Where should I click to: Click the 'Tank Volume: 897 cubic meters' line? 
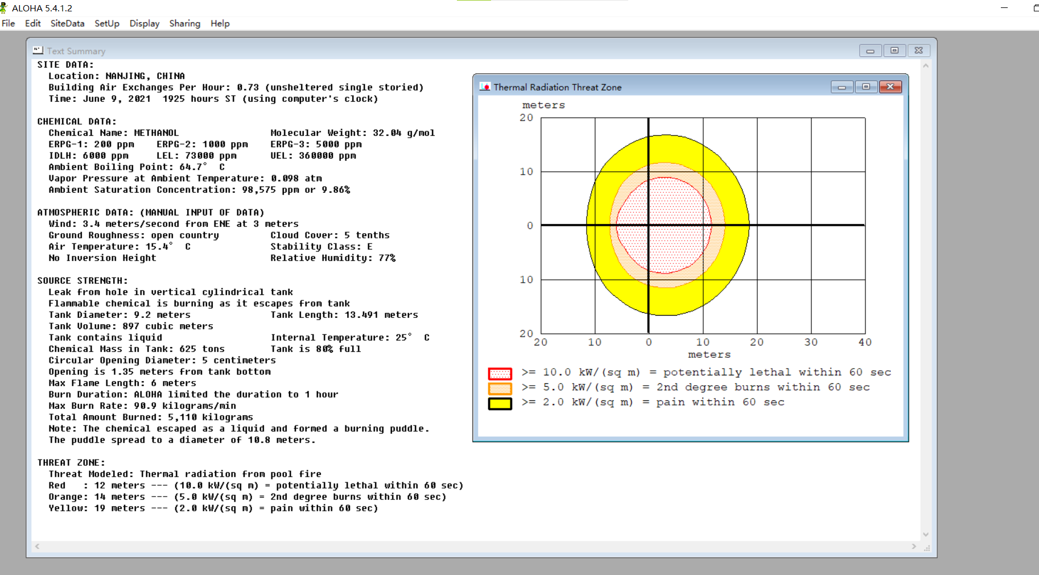pos(131,326)
